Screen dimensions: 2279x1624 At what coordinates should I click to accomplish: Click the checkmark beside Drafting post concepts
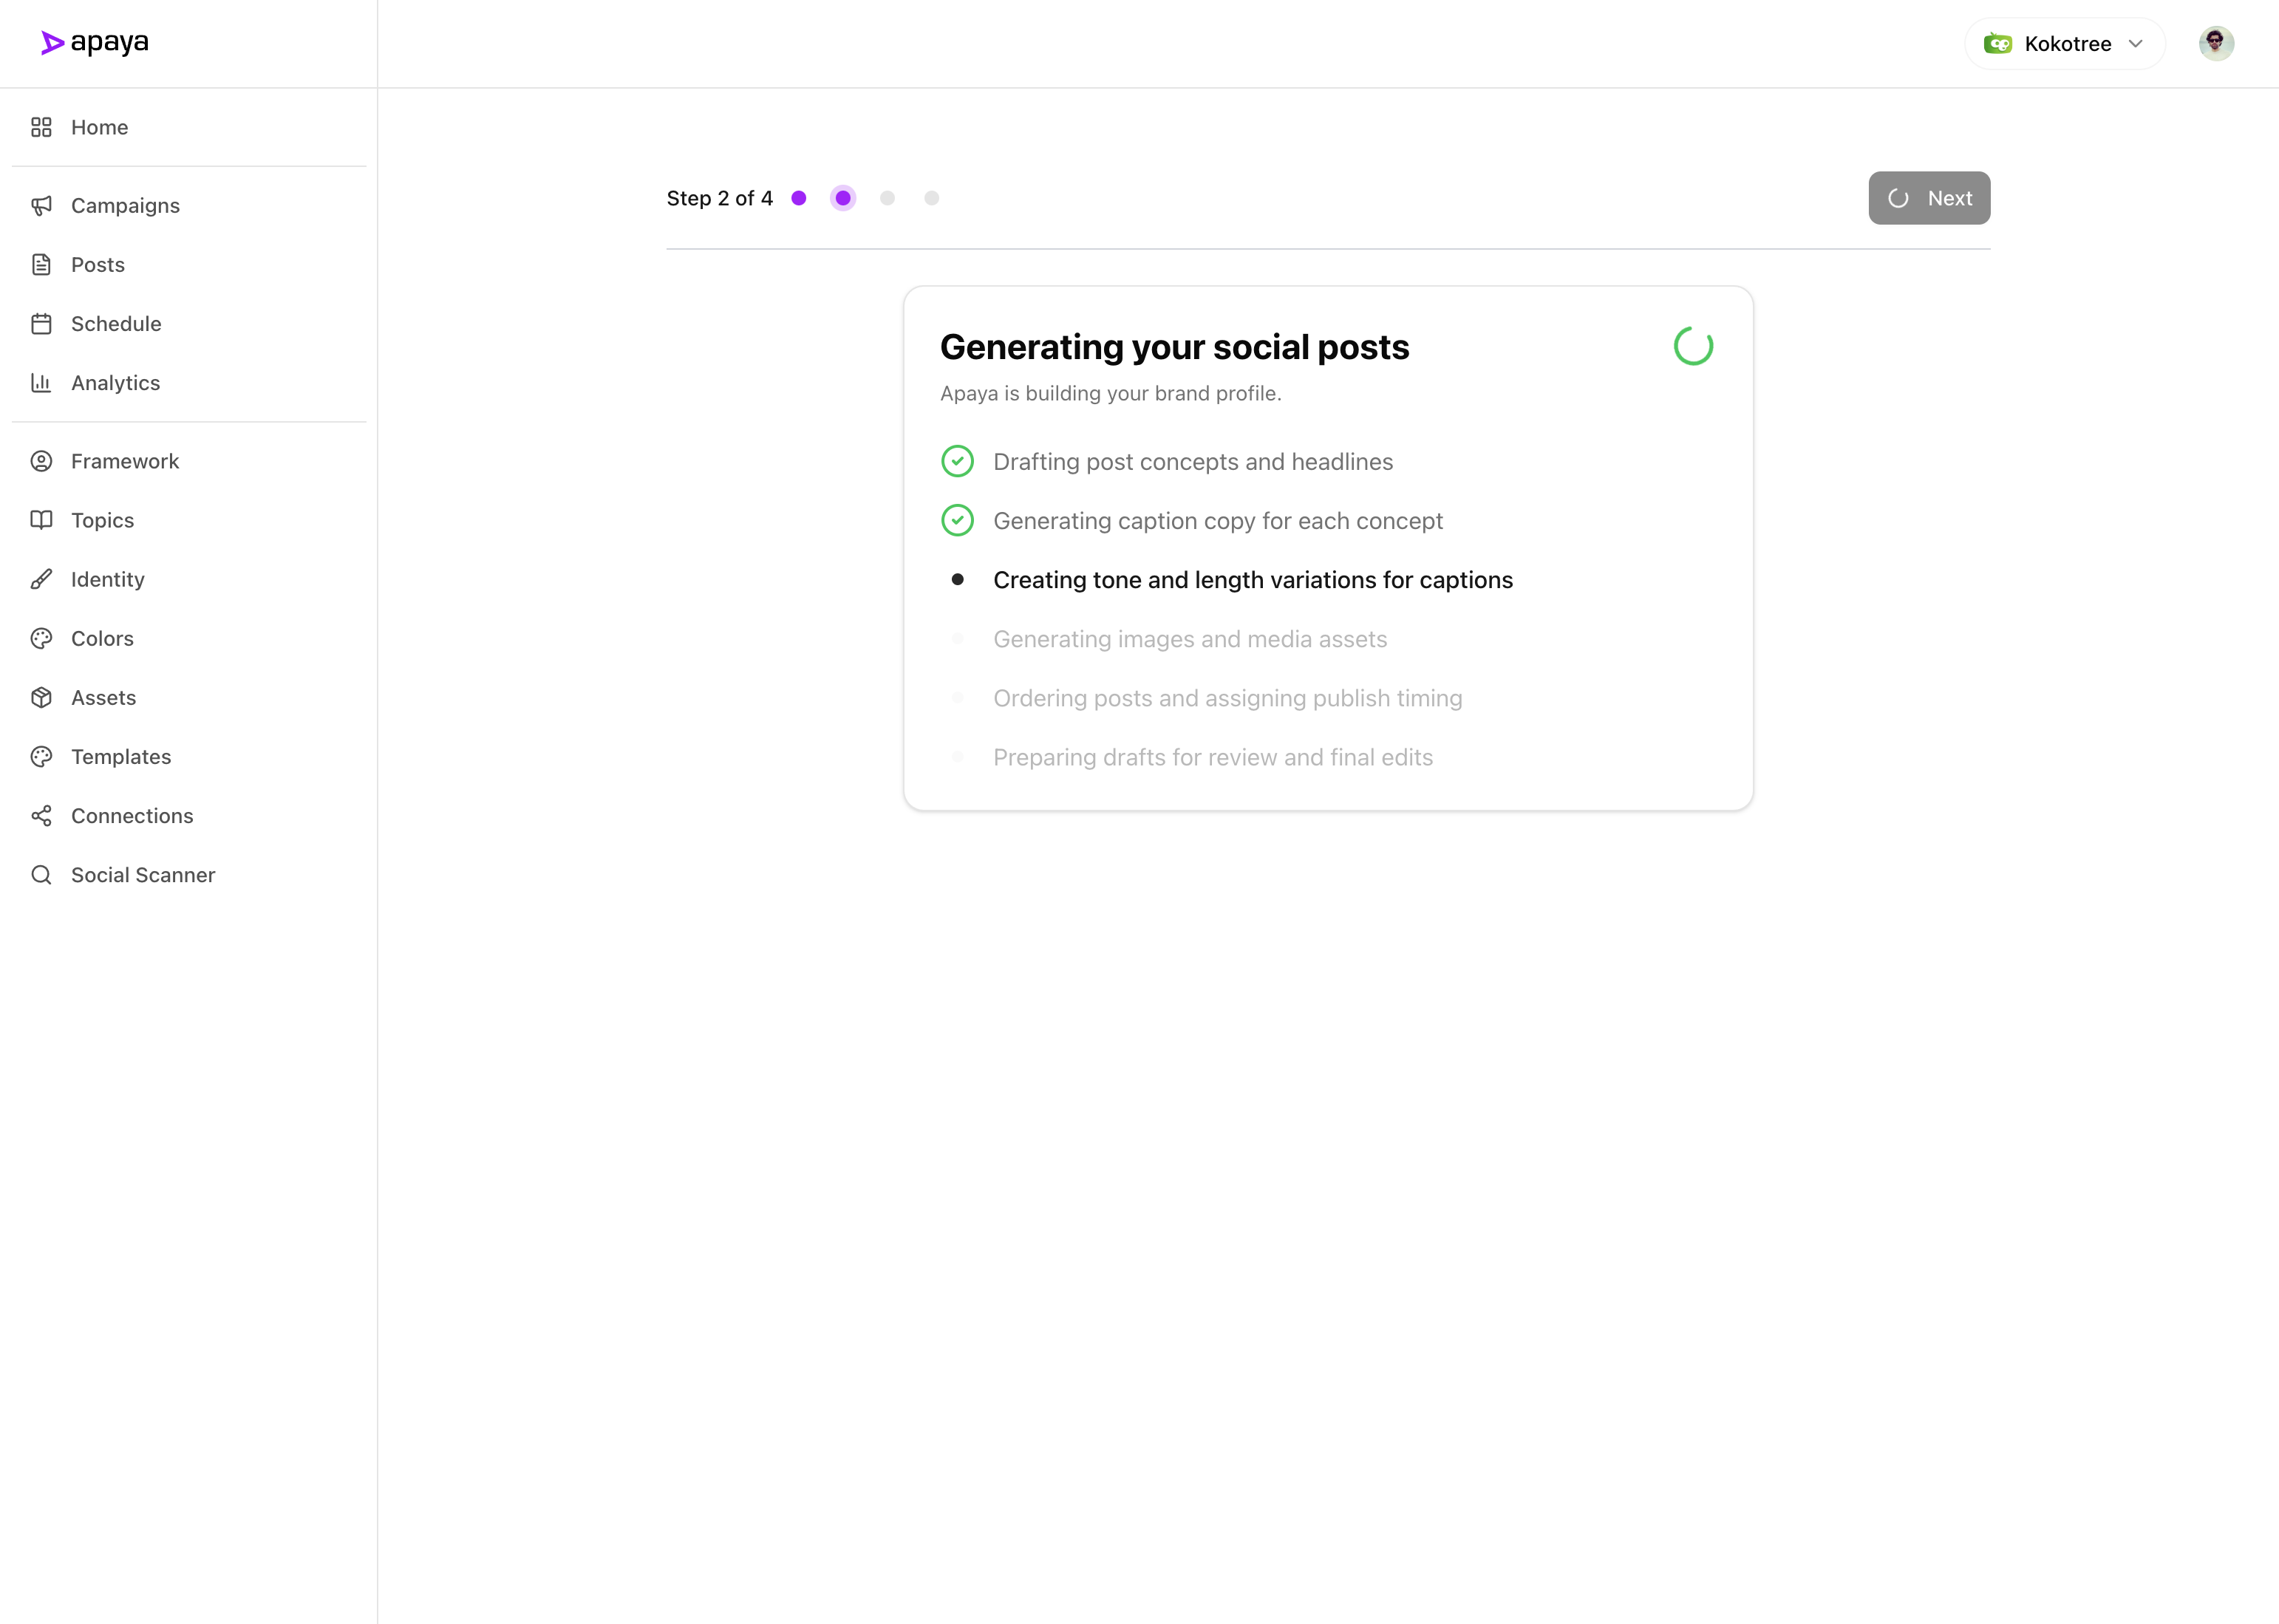957,461
